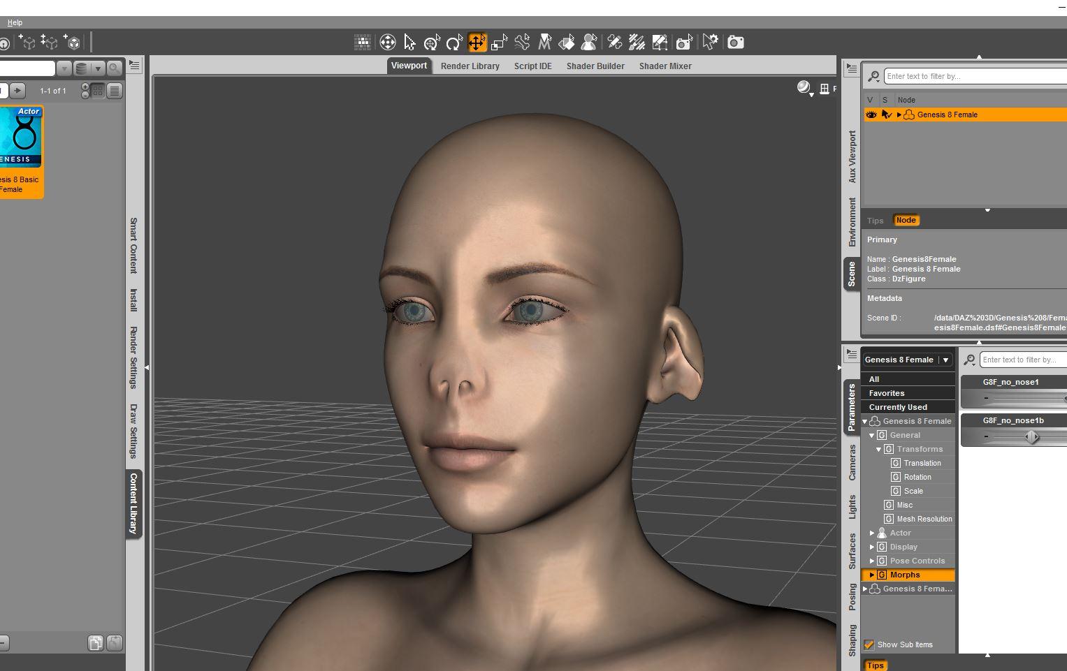Click the double-plus Create Group icon
Image resolution: width=1067 pixels, height=671 pixels.
49,43
